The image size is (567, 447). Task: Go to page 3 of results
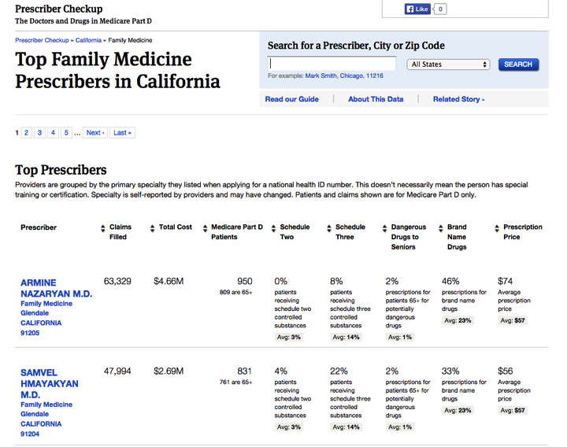tap(40, 133)
